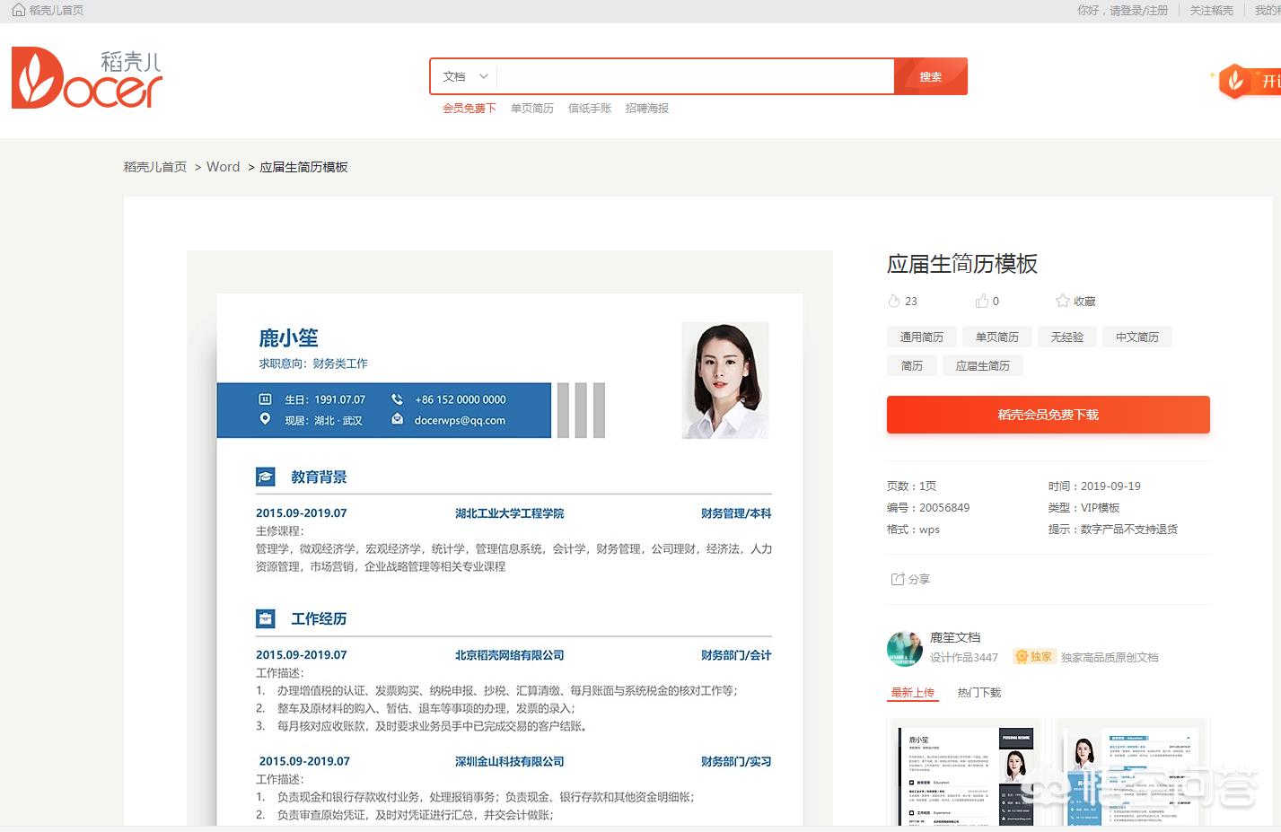Click the 时间：2019-09-19 text
The height and width of the screenshot is (832, 1281).
(x=1094, y=486)
